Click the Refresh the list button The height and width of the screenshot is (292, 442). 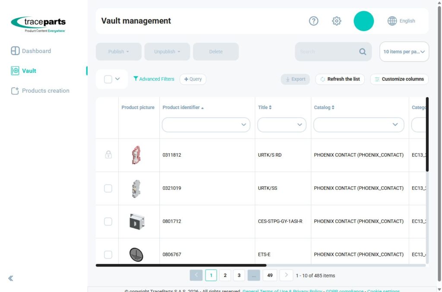pyautogui.click(x=340, y=79)
